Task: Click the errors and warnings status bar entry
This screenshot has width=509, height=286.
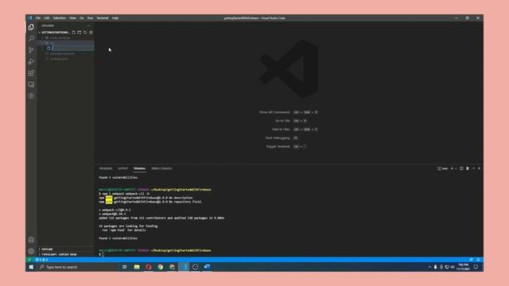Action: tap(41, 260)
